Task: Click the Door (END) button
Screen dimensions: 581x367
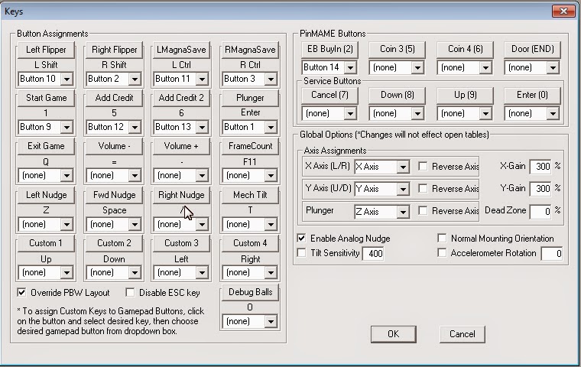Action: tap(533, 49)
